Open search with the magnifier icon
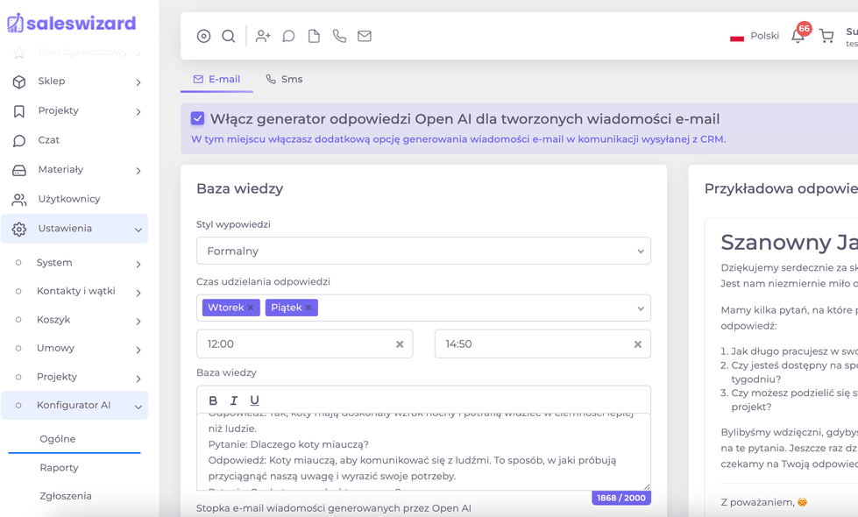858x517 pixels. 229,36
